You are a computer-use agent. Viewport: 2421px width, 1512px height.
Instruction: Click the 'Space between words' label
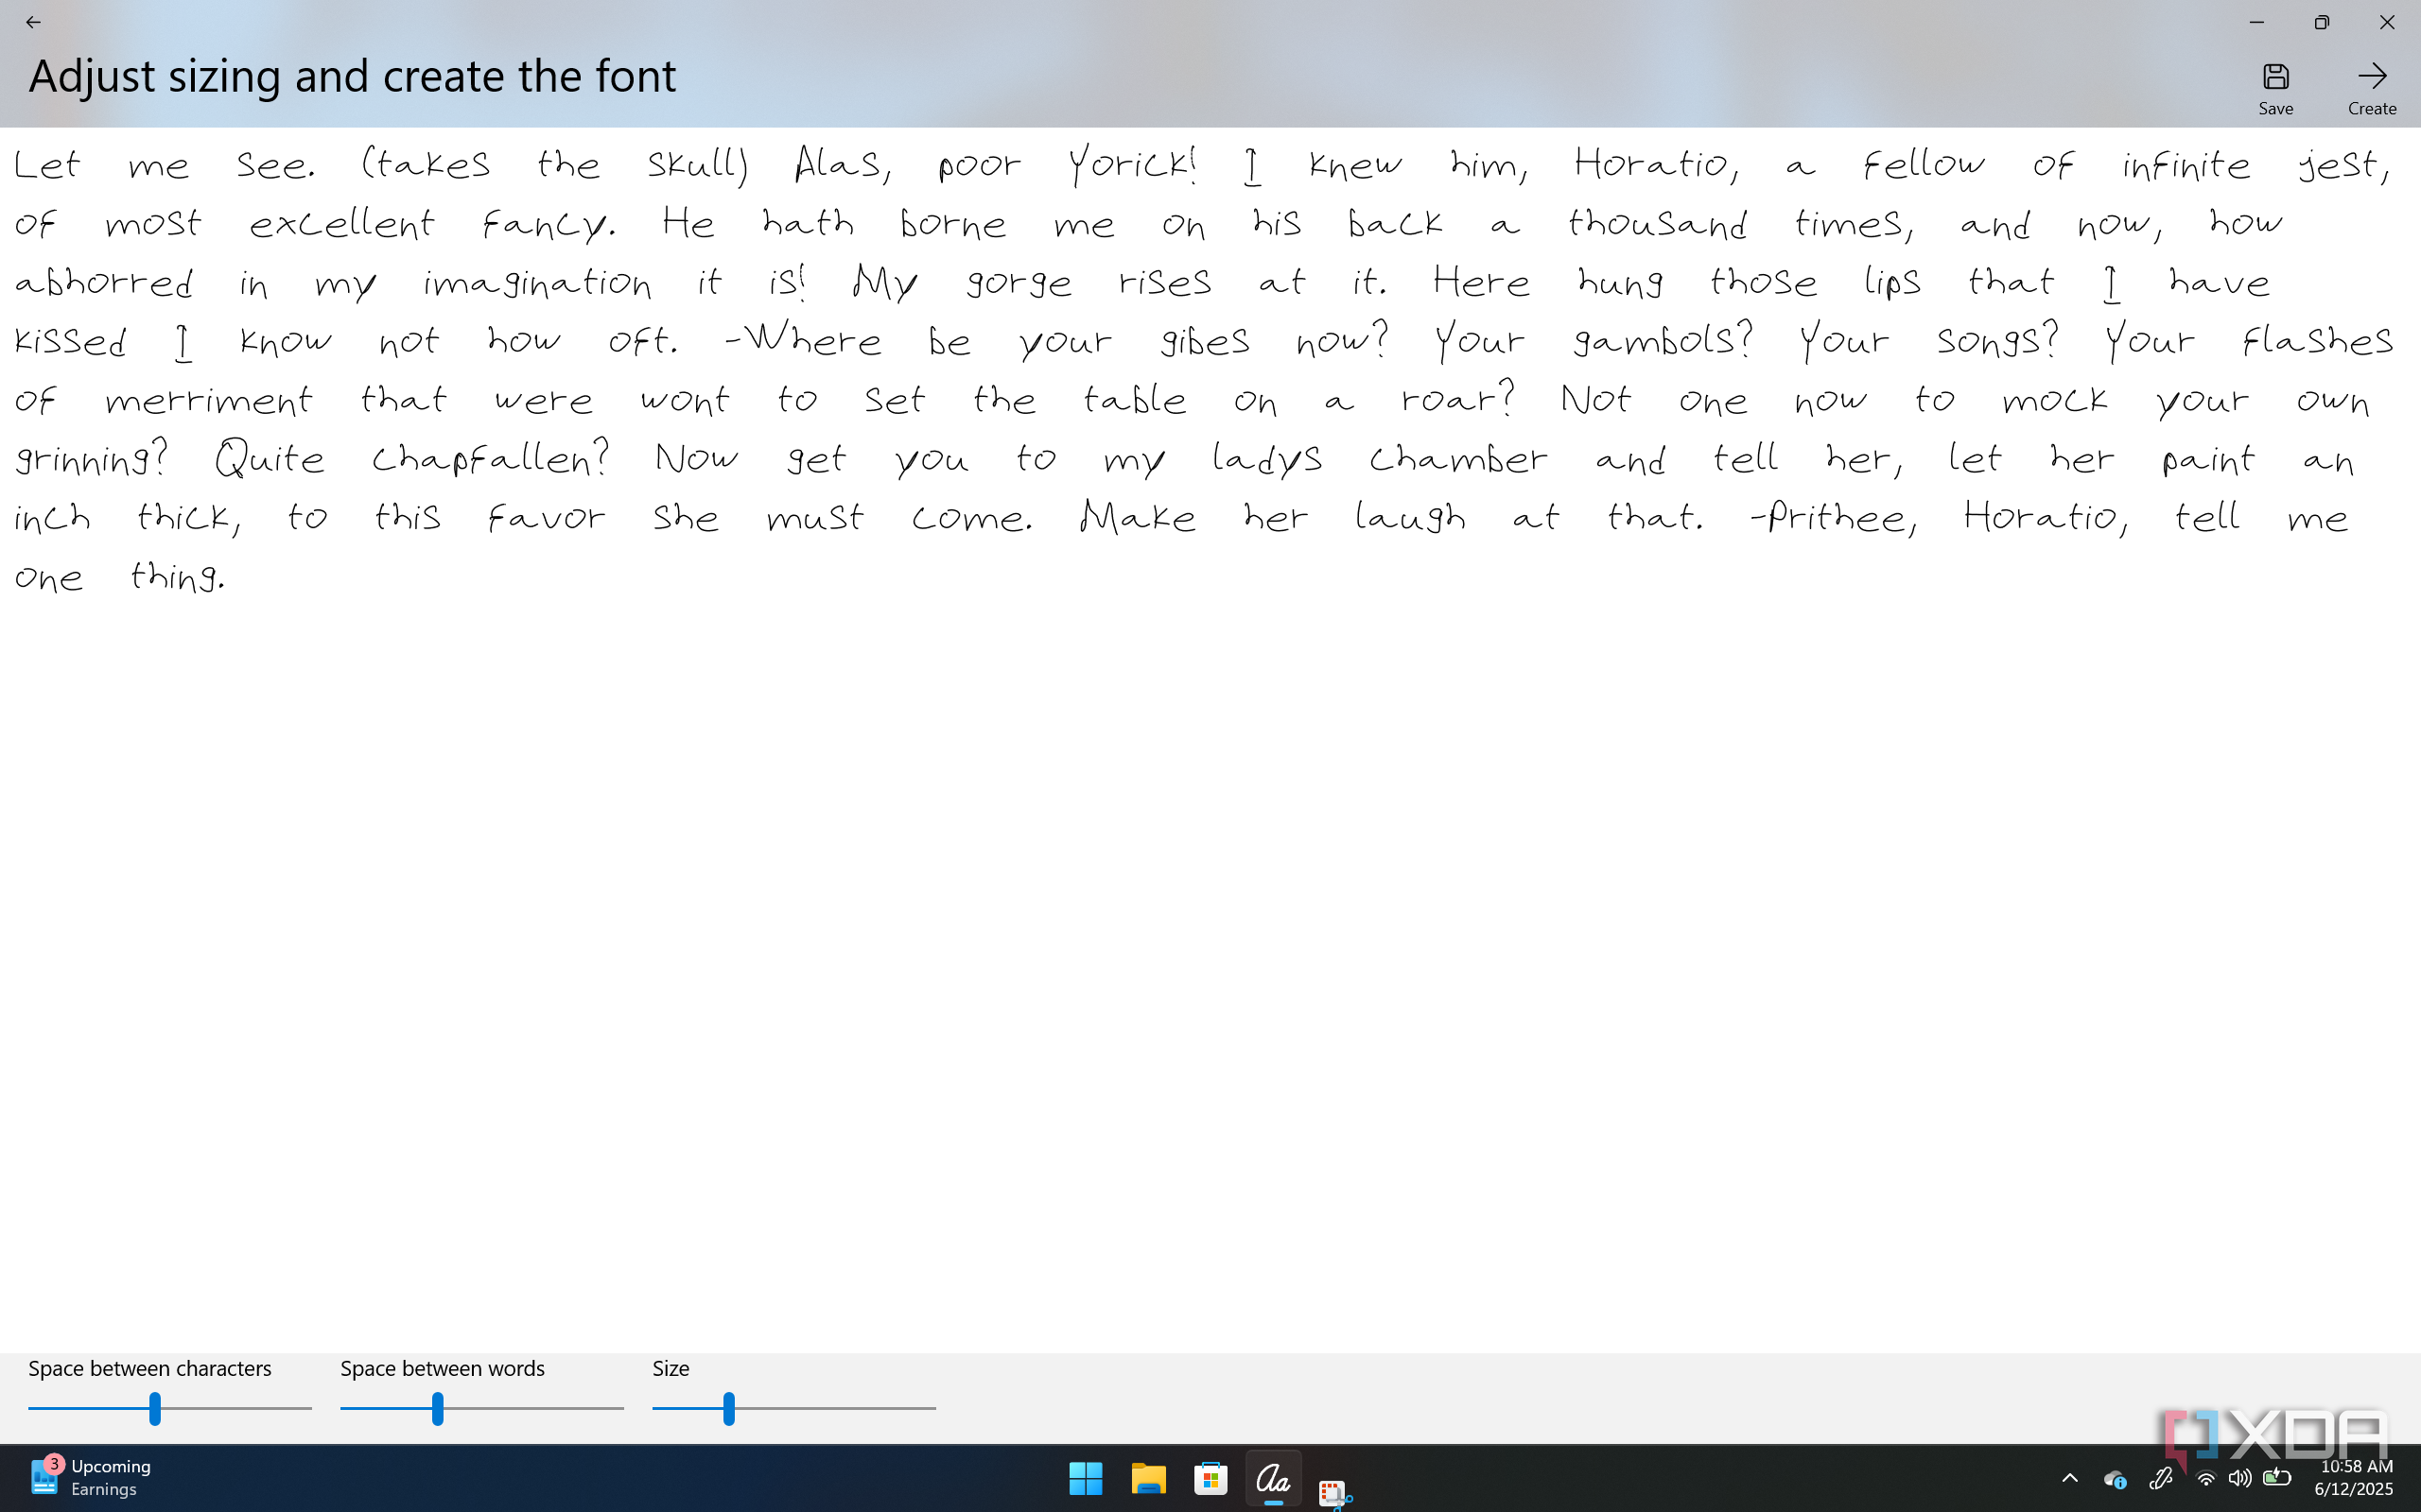pyautogui.click(x=443, y=1368)
